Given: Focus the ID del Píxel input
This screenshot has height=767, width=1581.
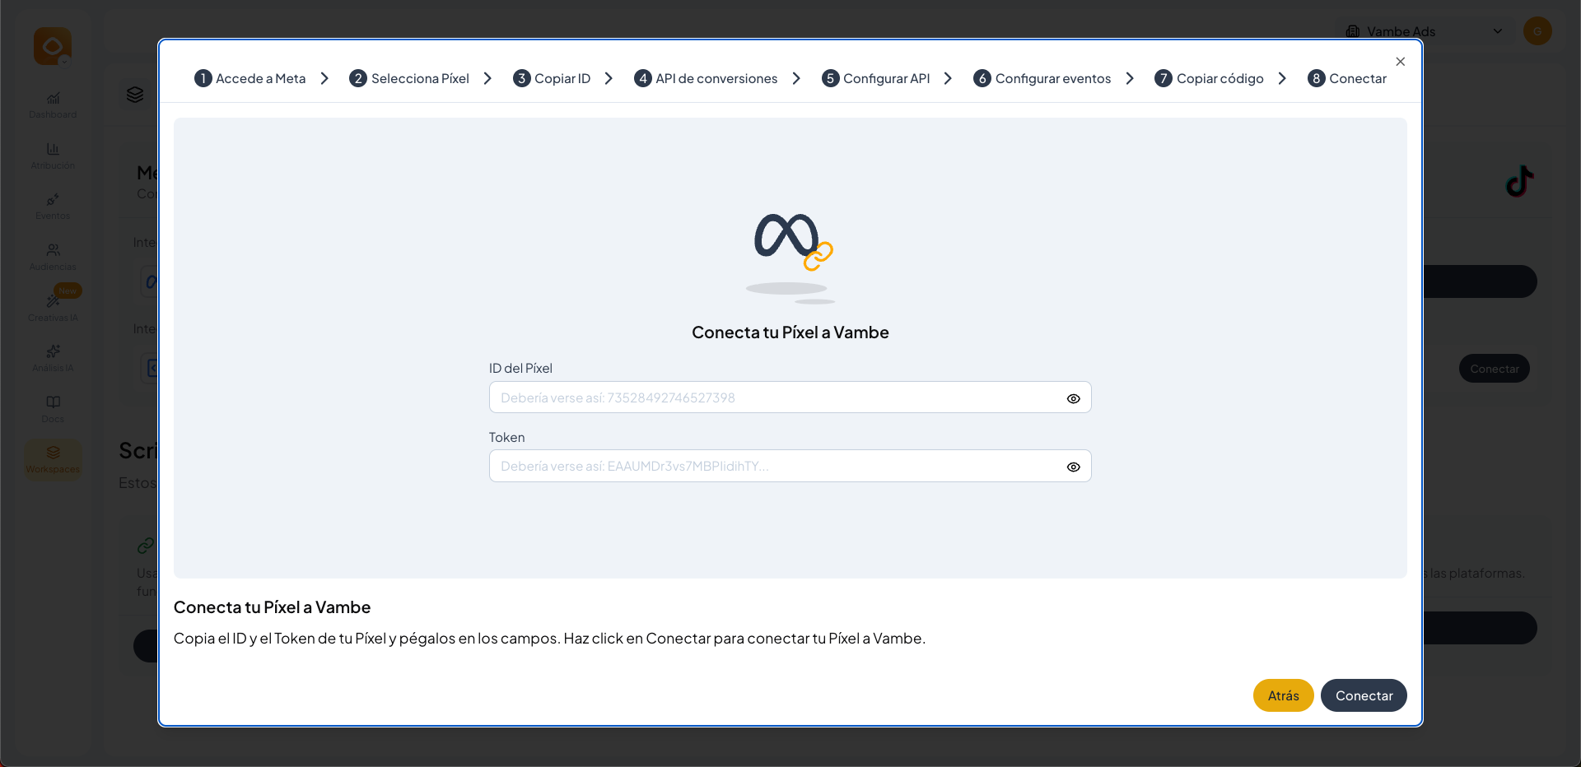Looking at the screenshot, I should coord(774,397).
